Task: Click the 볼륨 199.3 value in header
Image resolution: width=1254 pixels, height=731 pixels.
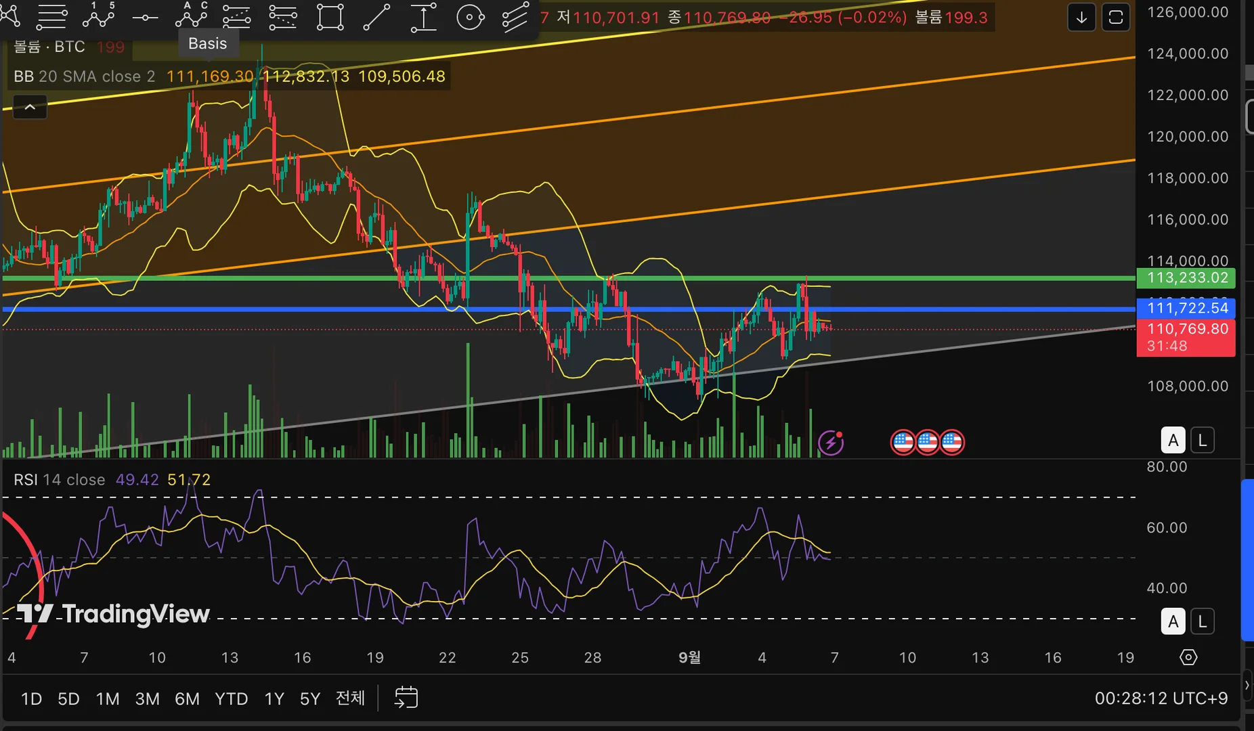Action: point(951,18)
